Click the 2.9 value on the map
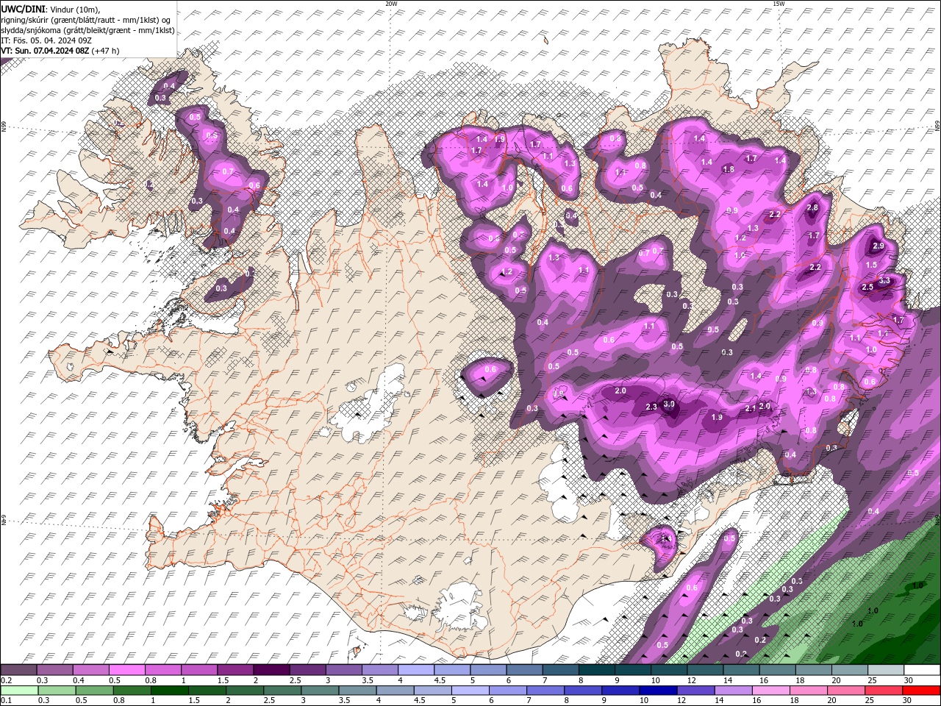Image resolution: width=941 pixels, height=706 pixels. pyautogui.click(x=878, y=246)
